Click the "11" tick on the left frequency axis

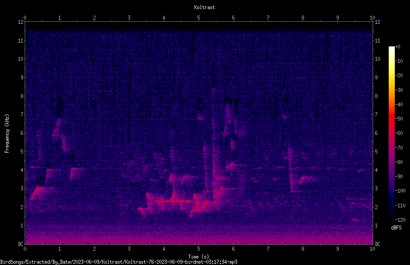click(20, 41)
